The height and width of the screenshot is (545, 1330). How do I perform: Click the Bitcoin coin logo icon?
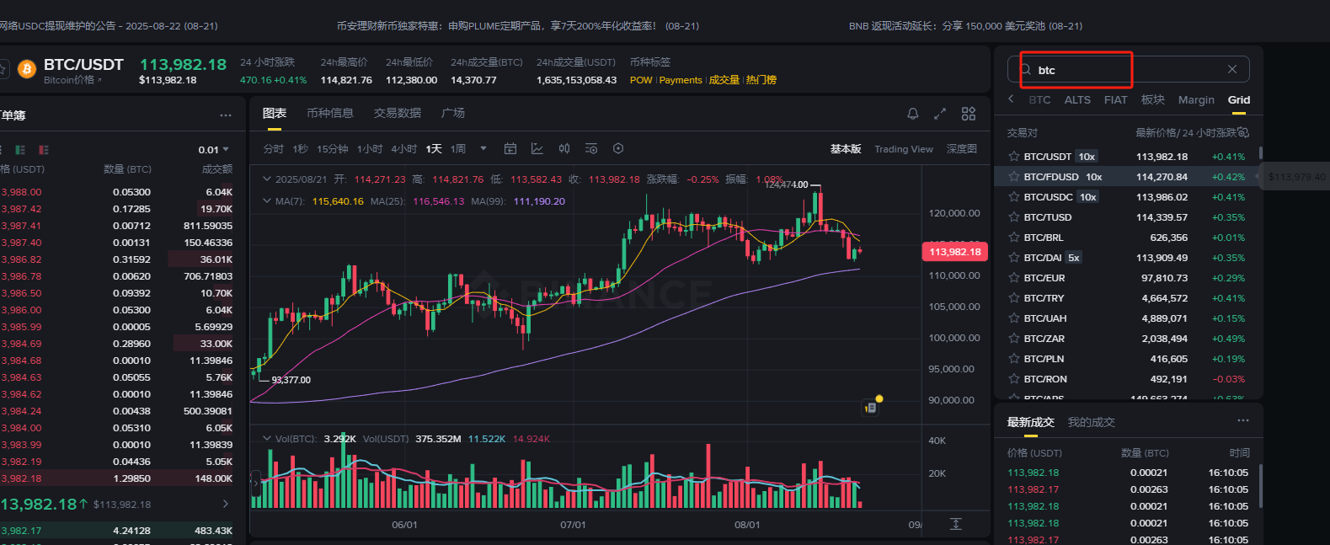27,69
